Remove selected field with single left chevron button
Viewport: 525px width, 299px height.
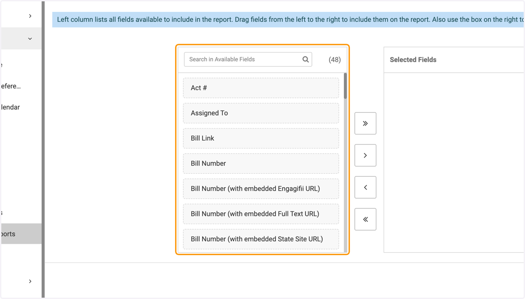[365, 187]
